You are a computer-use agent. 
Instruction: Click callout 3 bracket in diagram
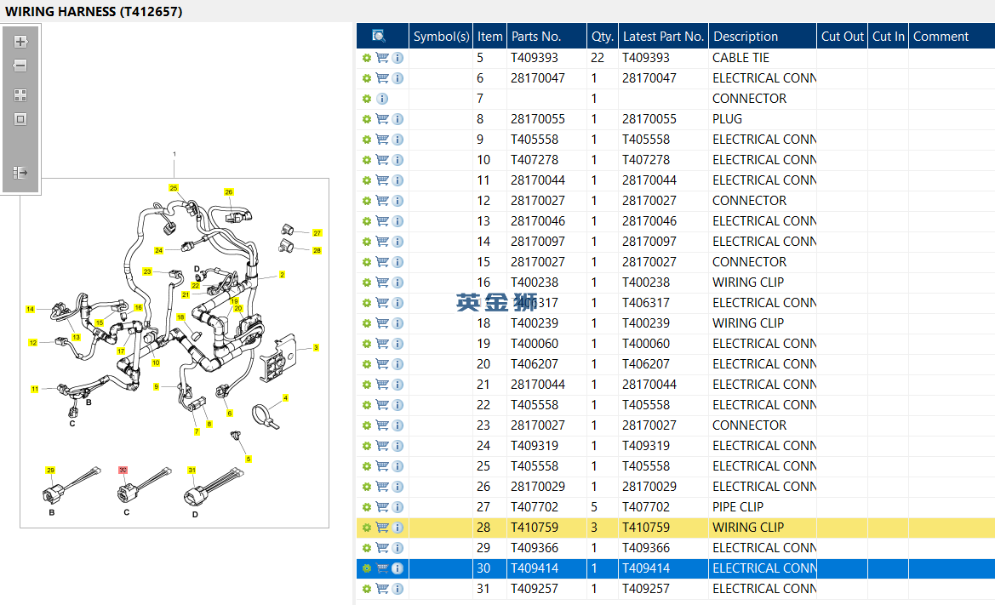pyautogui.click(x=316, y=347)
